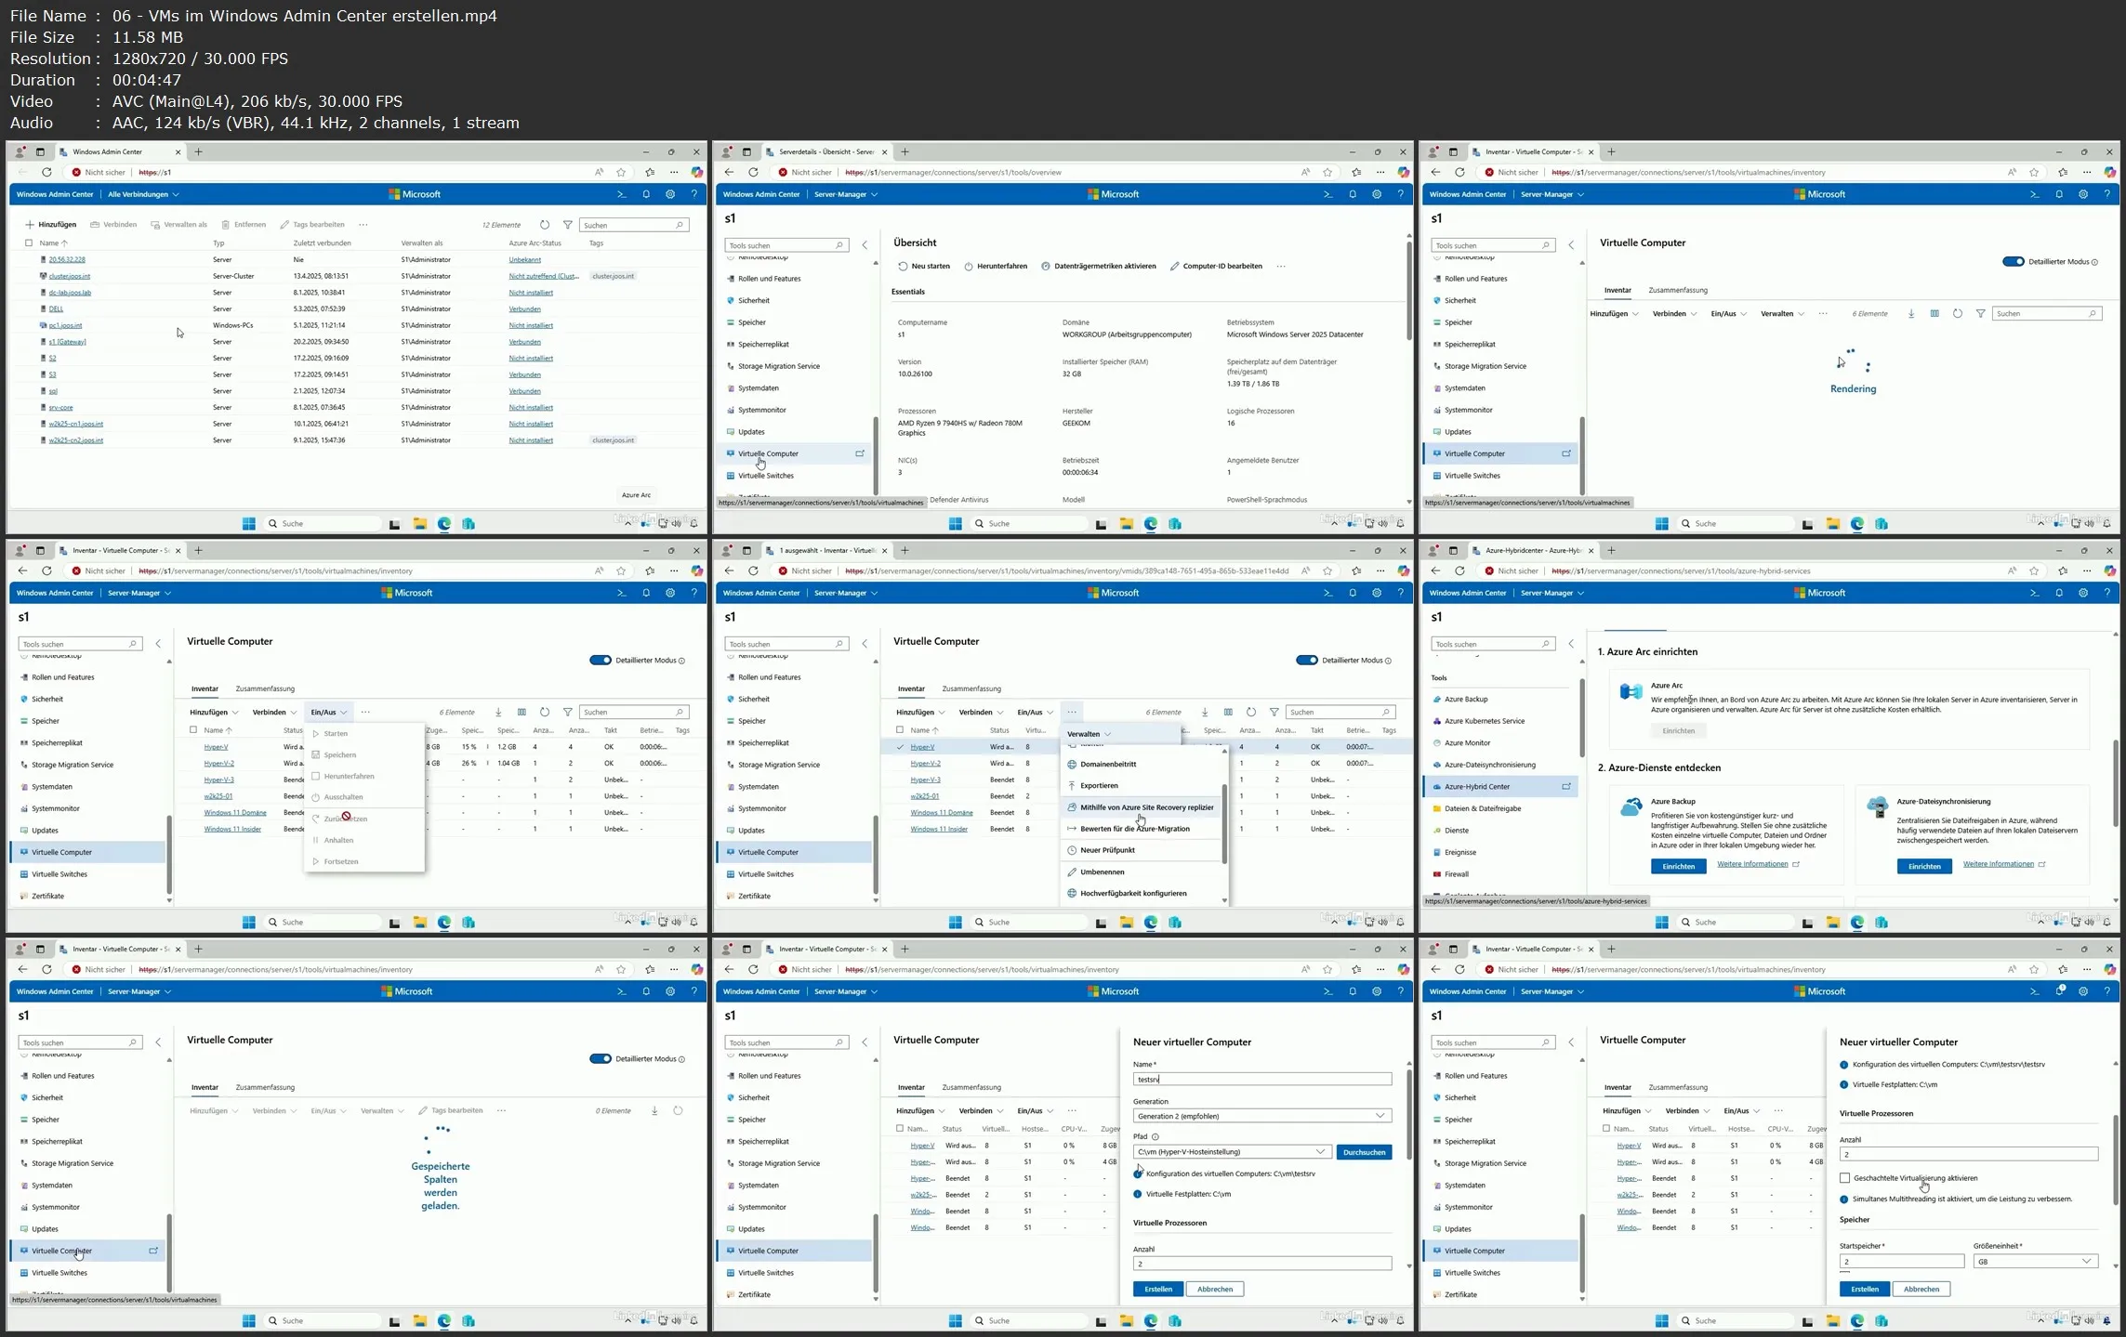Check select-all box in connections list header
The width and height of the screenshot is (2126, 1337).
click(x=29, y=243)
